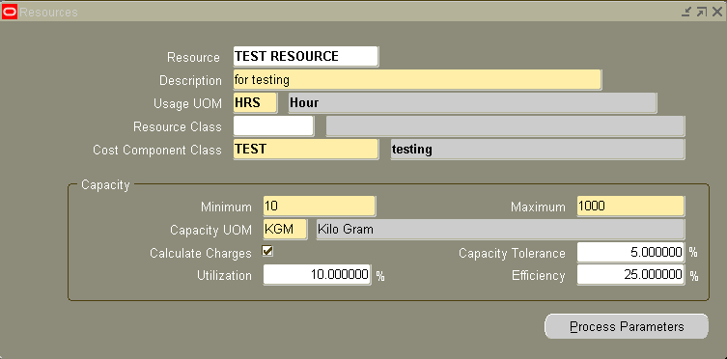Edit the Description field
Screen dimensions: 727x359
[417, 80]
